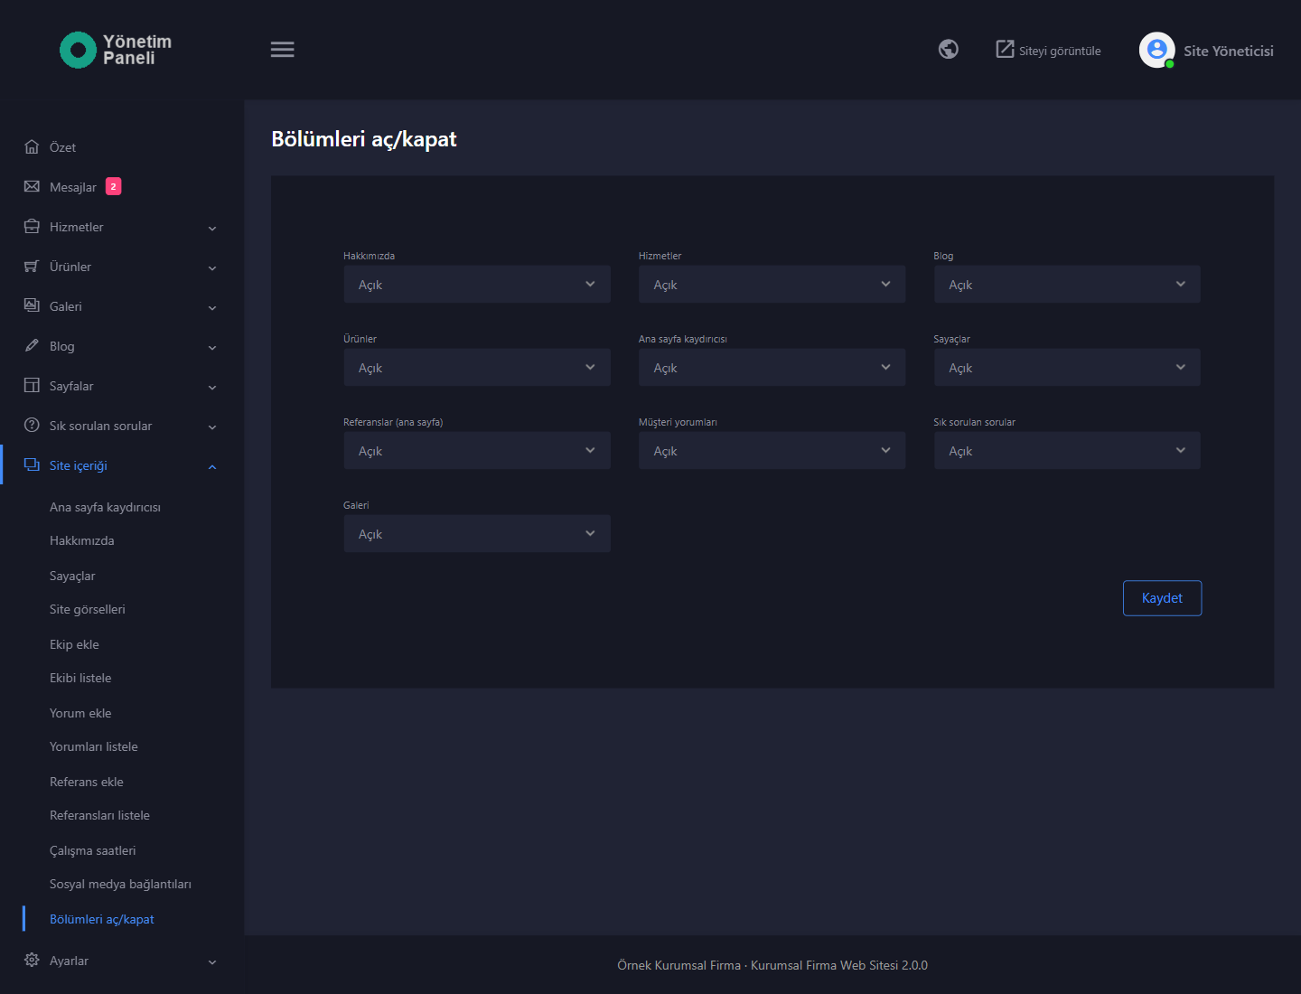Click the Ürünler shopping cart icon
This screenshot has height=994, width=1301.
(x=32, y=266)
